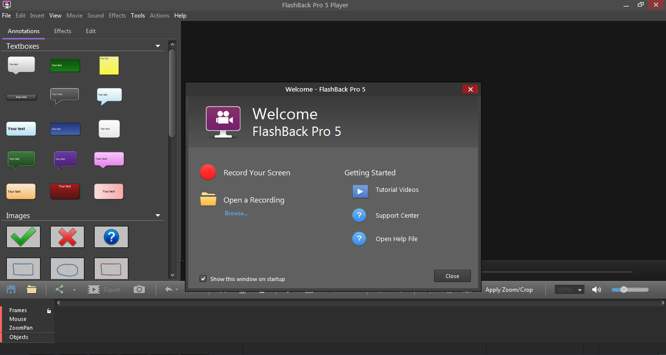Insert the green checkmark image
Viewport: 666px width, 355px height.
click(23, 237)
